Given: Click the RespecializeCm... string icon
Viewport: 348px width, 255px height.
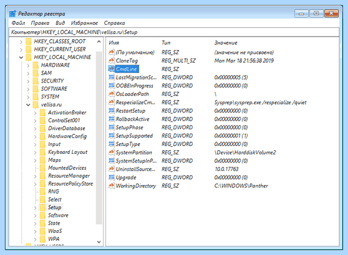Looking at the screenshot, I should [x=111, y=102].
